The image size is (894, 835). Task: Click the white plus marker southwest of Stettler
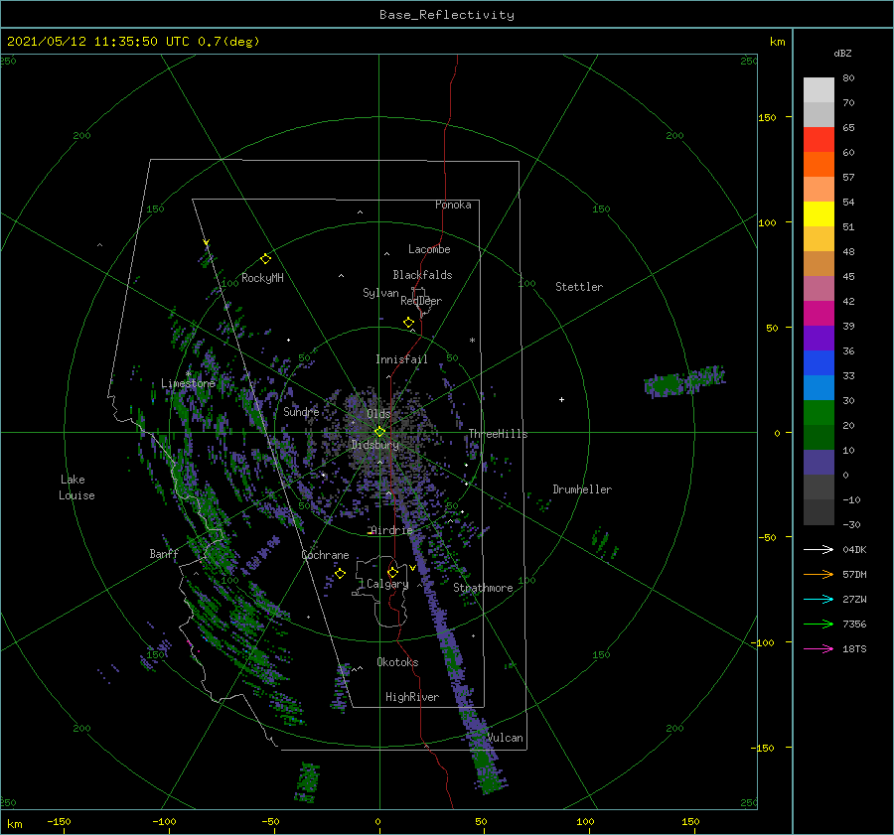coord(561,399)
